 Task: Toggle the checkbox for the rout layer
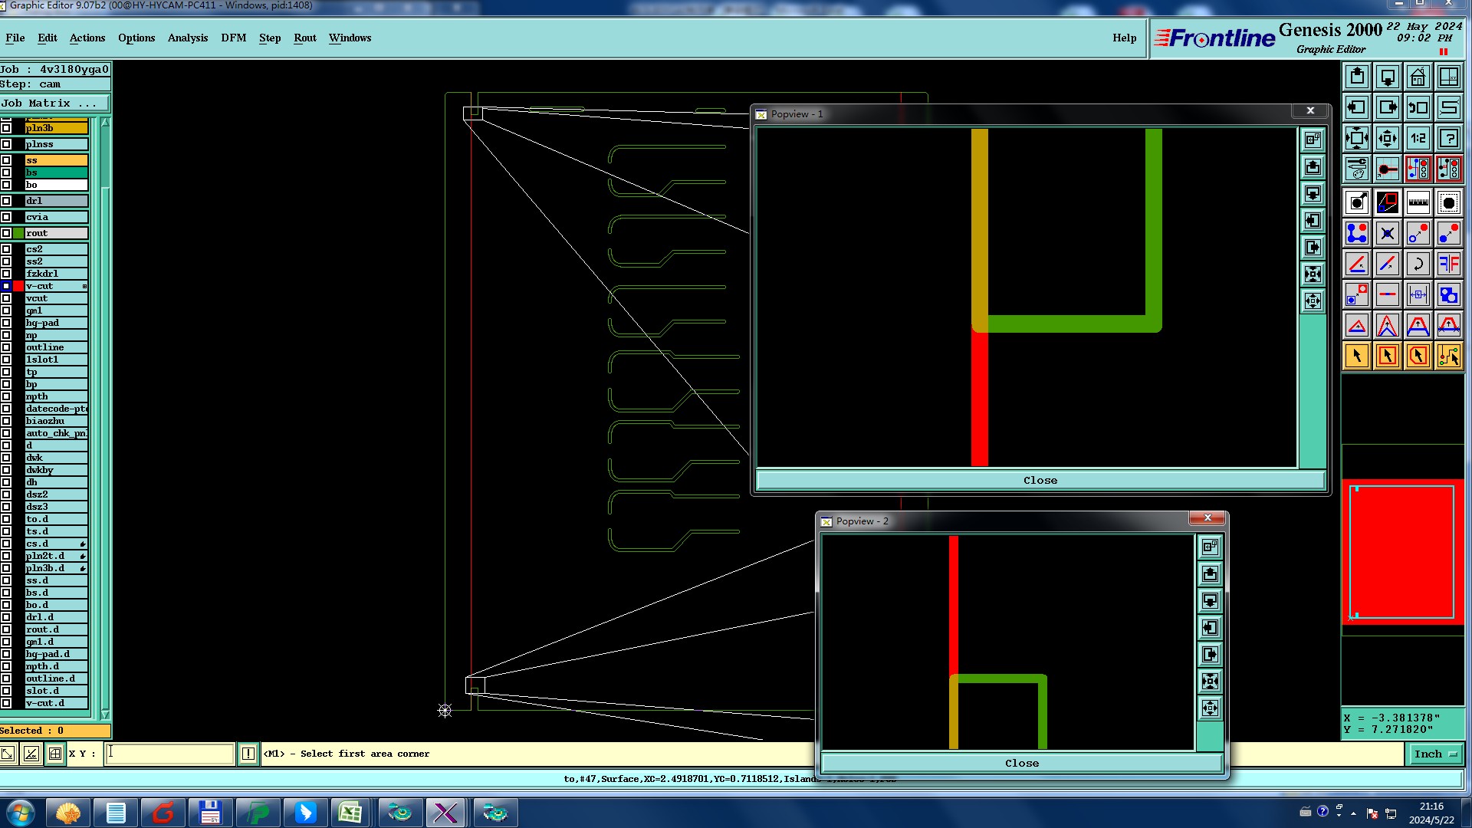[x=6, y=233]
